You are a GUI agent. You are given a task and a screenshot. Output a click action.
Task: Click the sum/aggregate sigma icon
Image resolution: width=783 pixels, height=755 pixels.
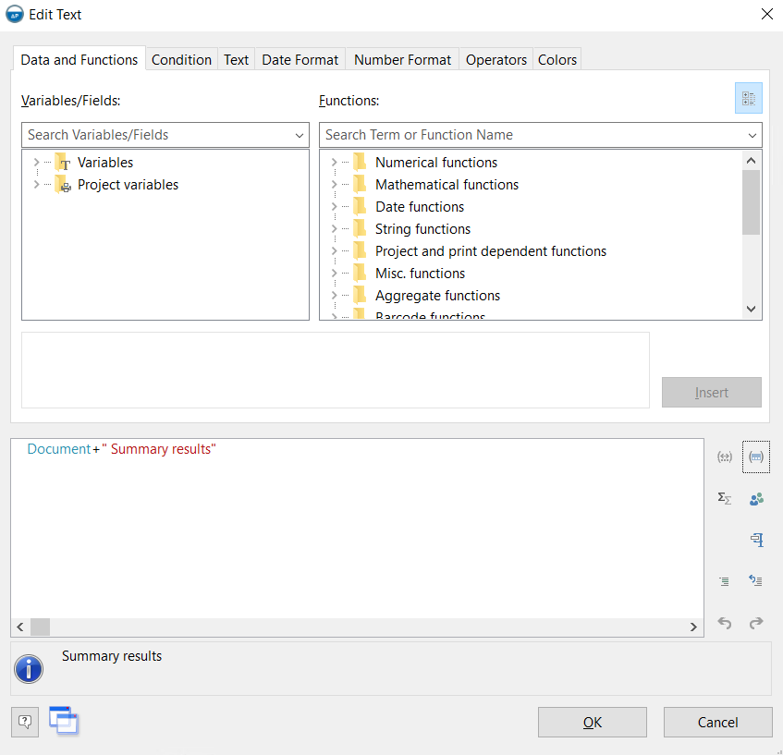pyautogui.click(x=725, y=498)
